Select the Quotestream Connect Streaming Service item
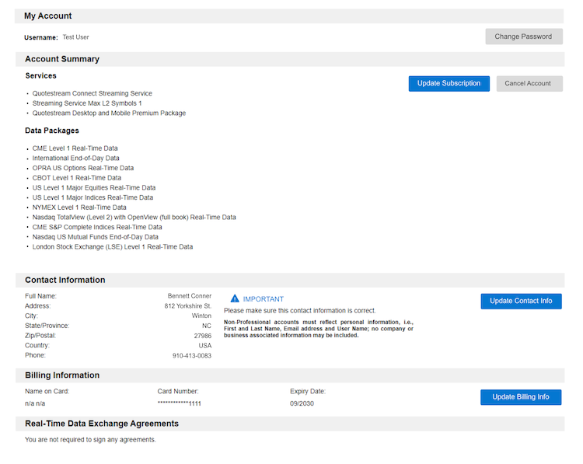Viewport: 583px width, 464px height. 93,93
